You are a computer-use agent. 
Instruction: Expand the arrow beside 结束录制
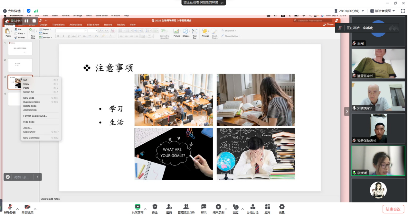(226, 209)
